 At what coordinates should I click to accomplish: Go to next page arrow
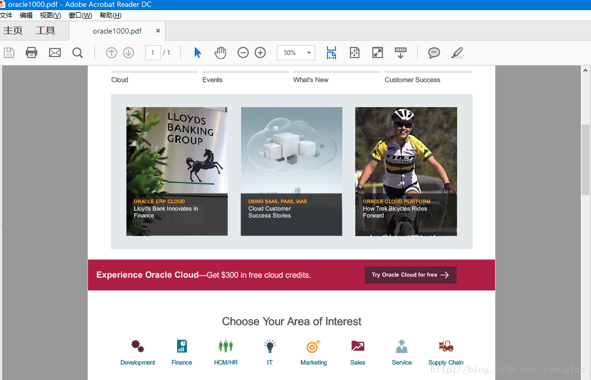click(129, 53)
